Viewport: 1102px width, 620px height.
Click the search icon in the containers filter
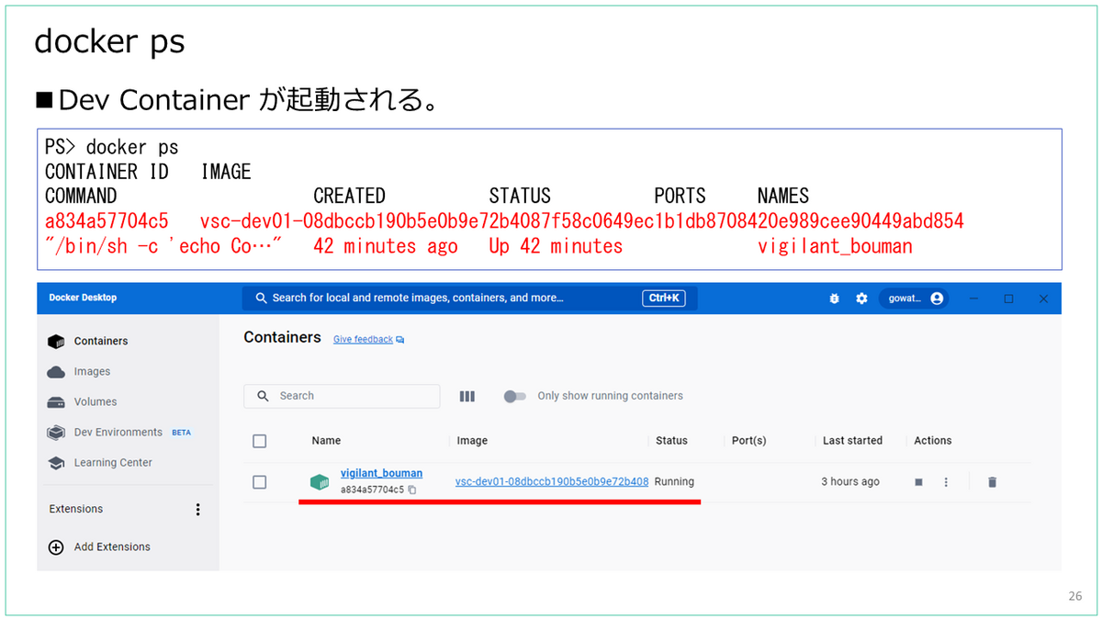pos(264,396)
